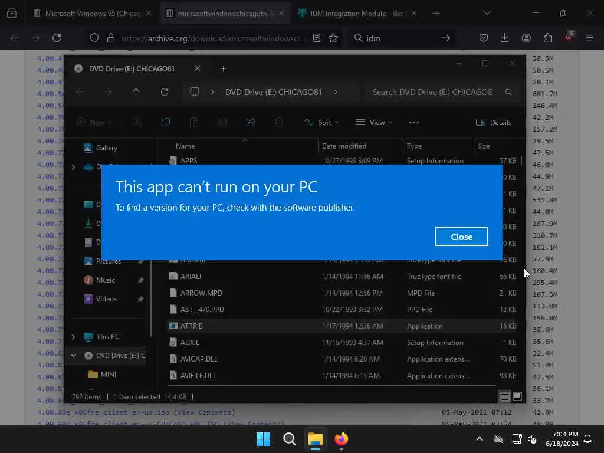Click the Explorer Copy icon
Image resolution: width=604 pixels, height=453 pixels.
pyautogui.click(x=166, y=122)
